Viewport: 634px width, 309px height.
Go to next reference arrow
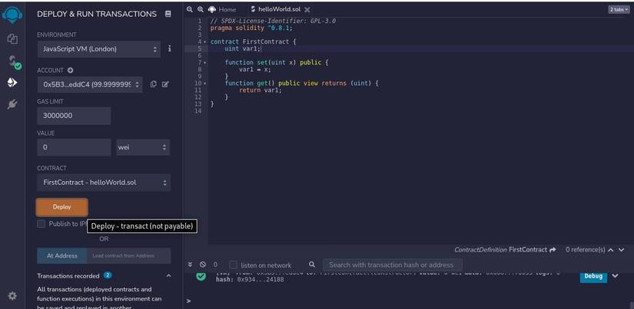coord(622,250)
